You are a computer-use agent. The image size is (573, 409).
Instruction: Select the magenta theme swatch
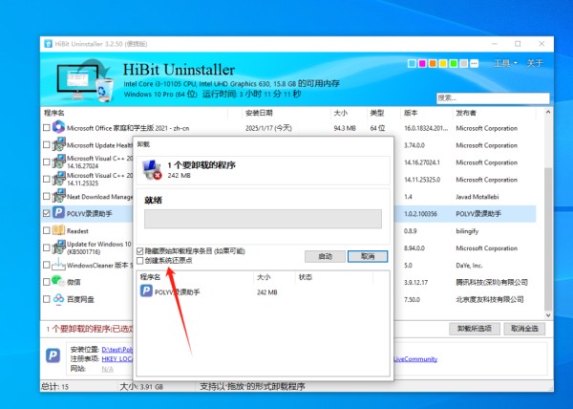pyautogui.click(x=422, y=64)
